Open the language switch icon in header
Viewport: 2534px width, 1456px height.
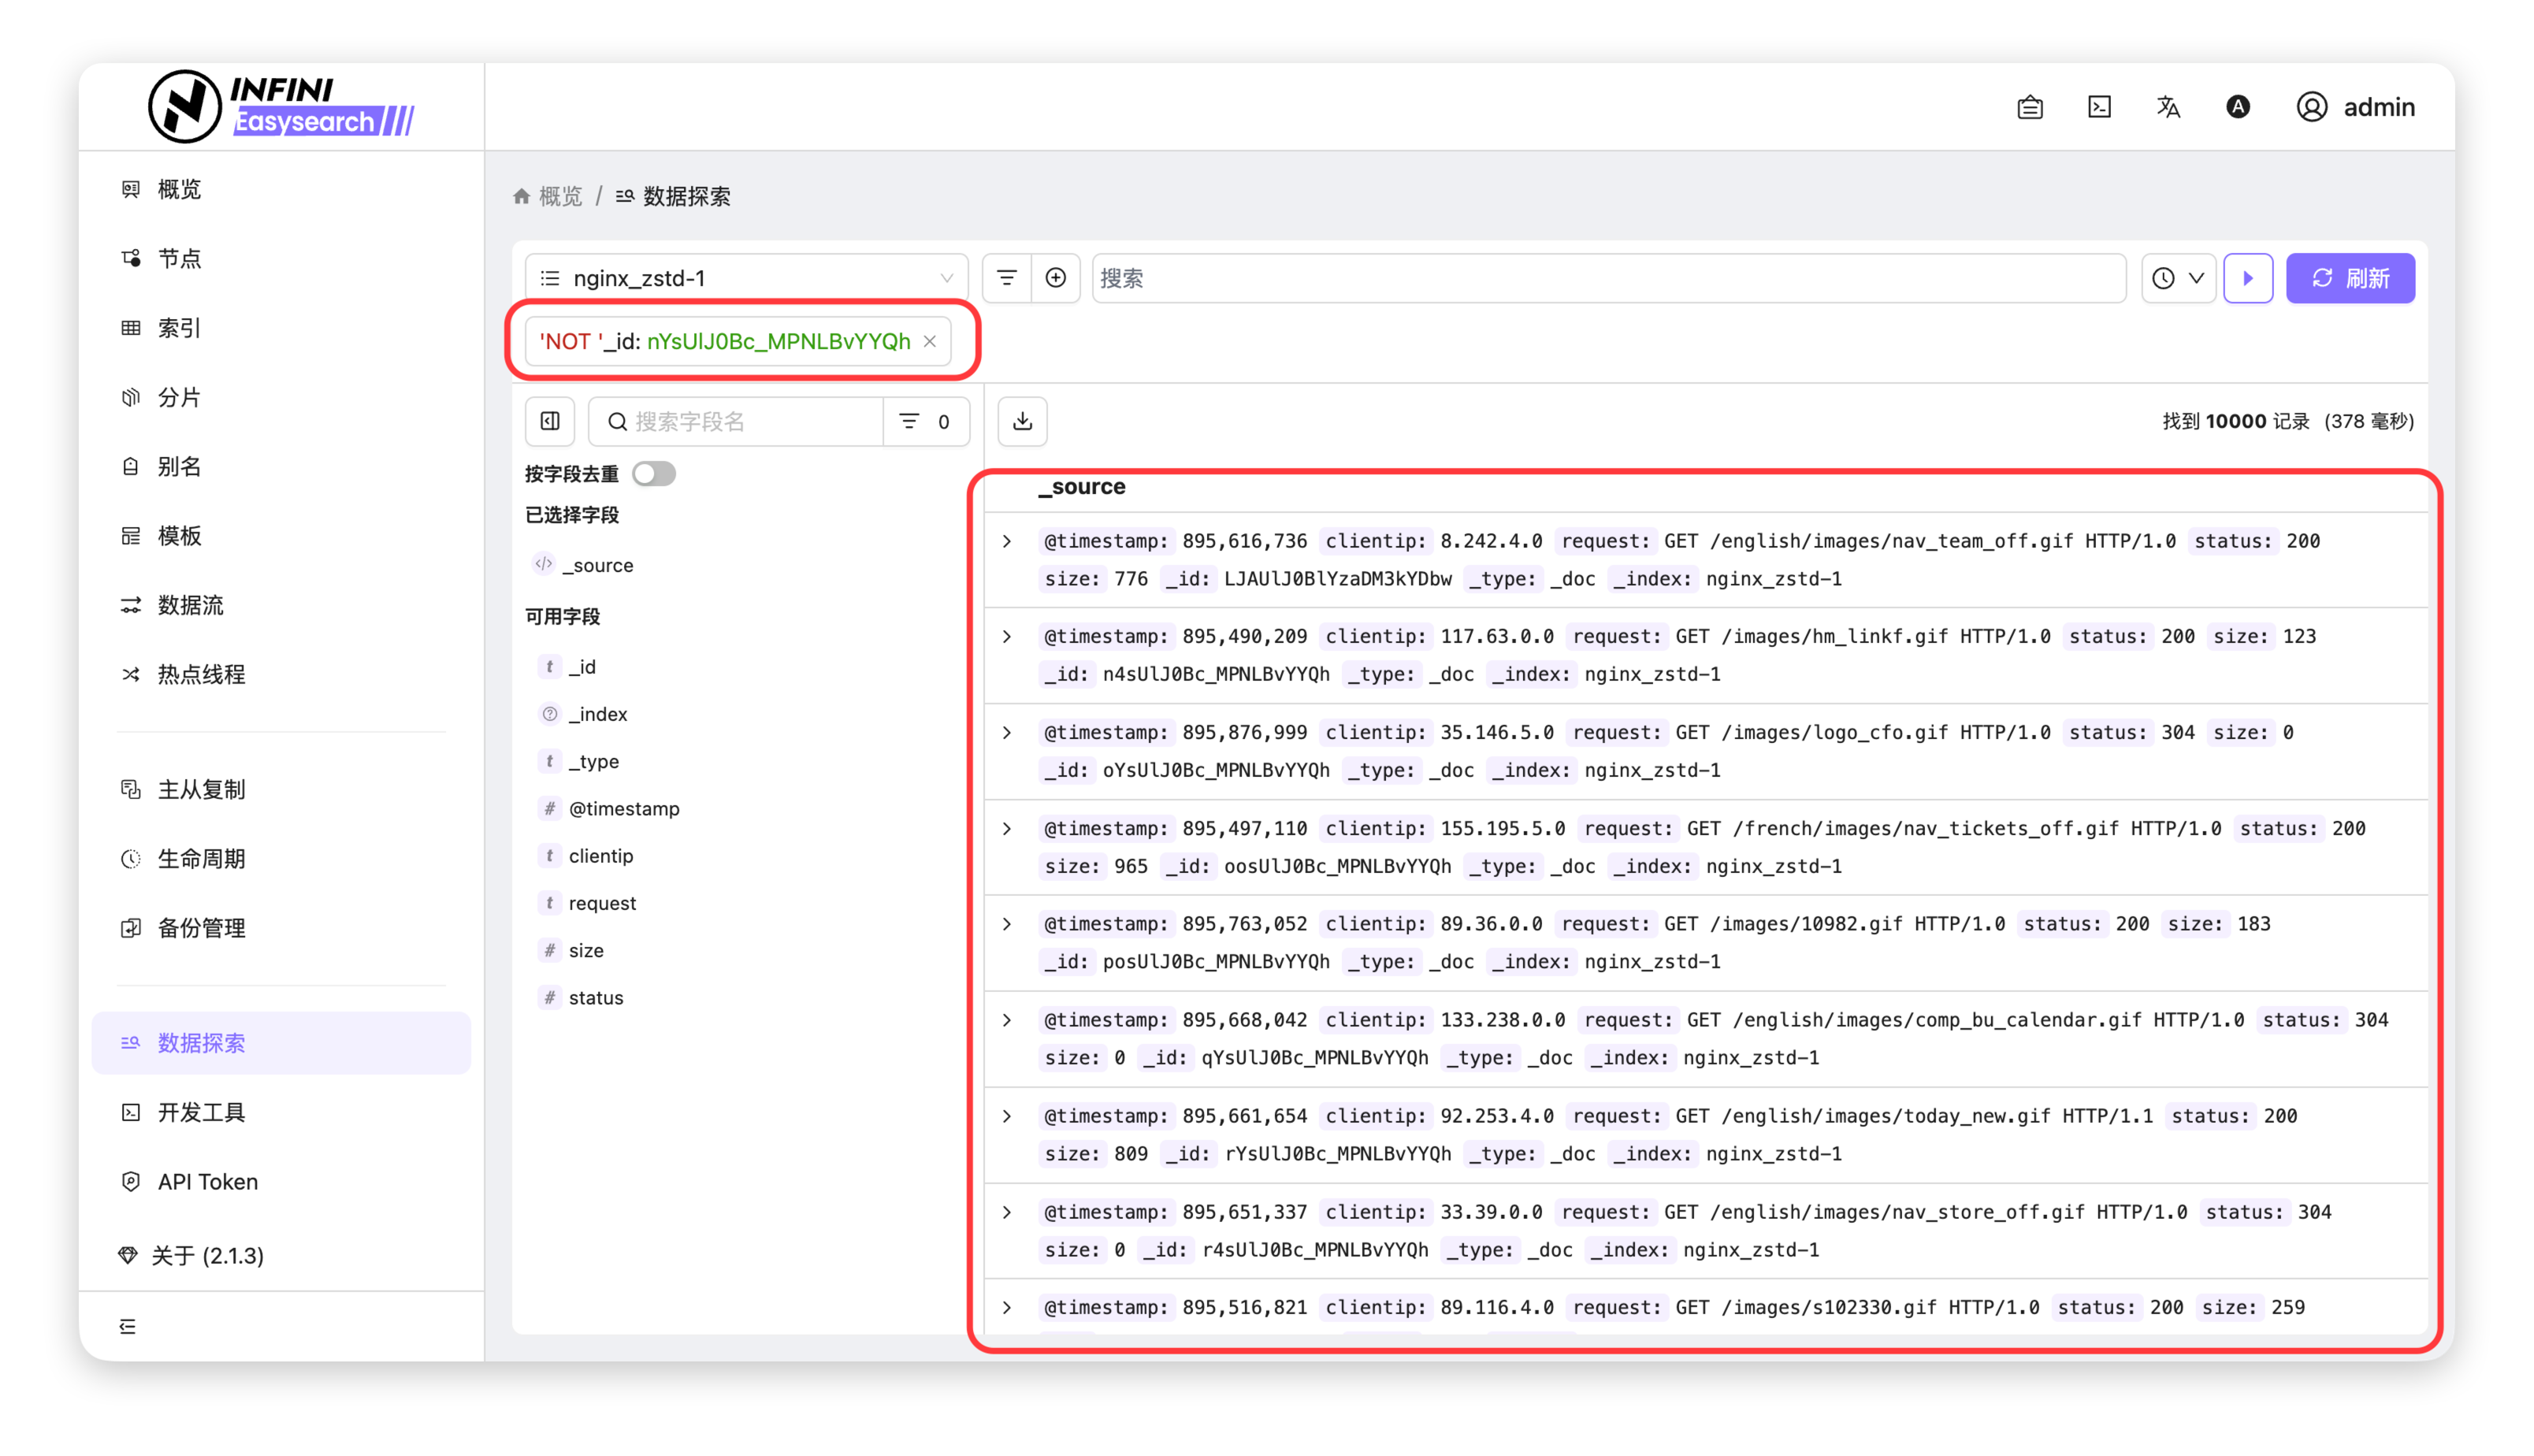(x=2168, y=107)
